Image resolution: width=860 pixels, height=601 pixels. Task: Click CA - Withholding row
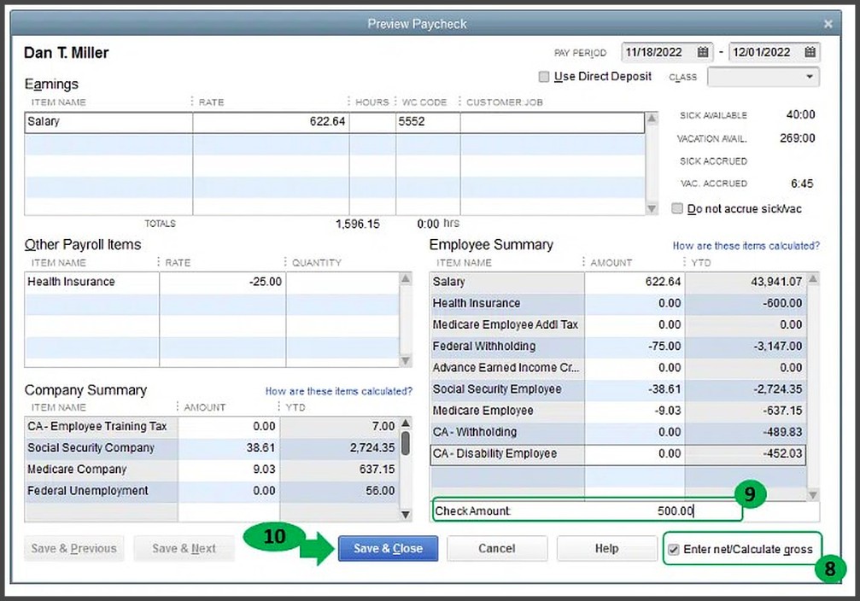coord(618,432)
